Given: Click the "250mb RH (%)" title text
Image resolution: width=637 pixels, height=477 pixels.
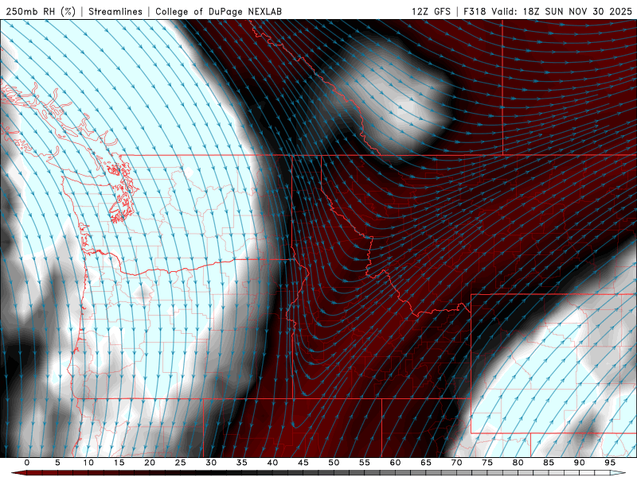Looking at the screenshot, I should point(41,11).
